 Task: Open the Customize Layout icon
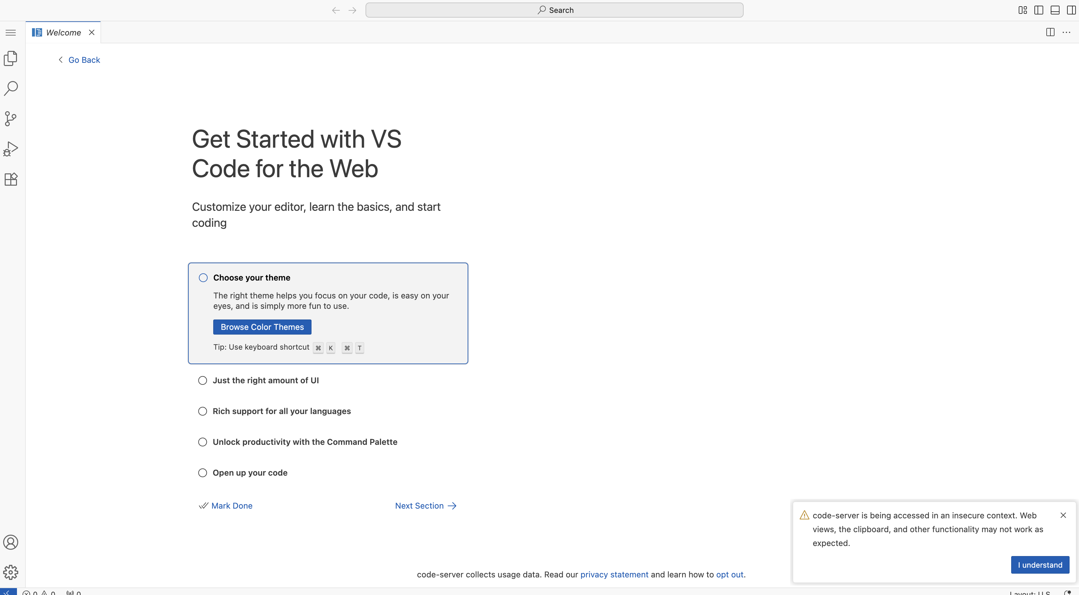[x=1022, y=10]
